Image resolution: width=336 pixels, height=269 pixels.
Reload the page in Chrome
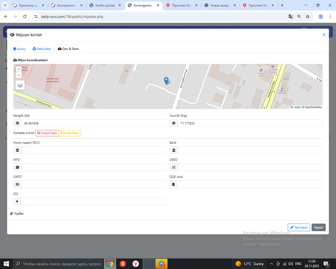point(25,17)
